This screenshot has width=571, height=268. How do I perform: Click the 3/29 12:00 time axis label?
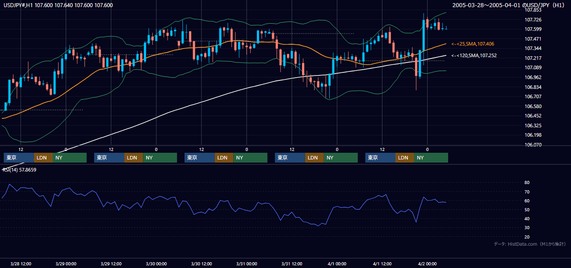point(111,264)
